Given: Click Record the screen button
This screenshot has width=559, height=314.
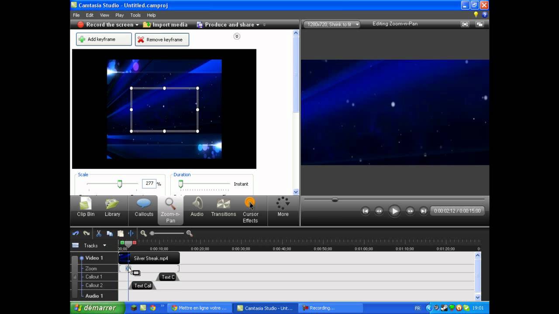Looking at the screenshot, I should [105, 25].
